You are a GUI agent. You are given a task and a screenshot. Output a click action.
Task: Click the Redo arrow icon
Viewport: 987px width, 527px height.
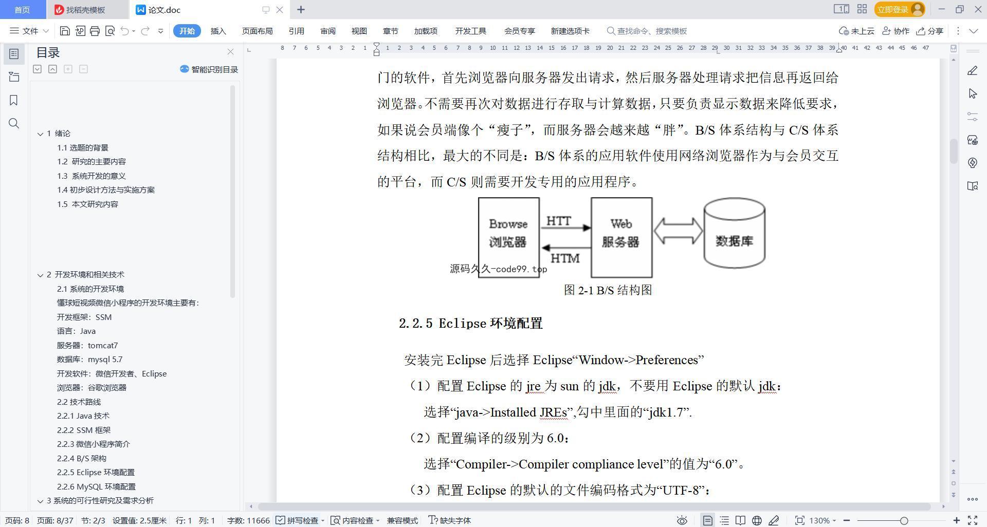[x=145, y=31]
